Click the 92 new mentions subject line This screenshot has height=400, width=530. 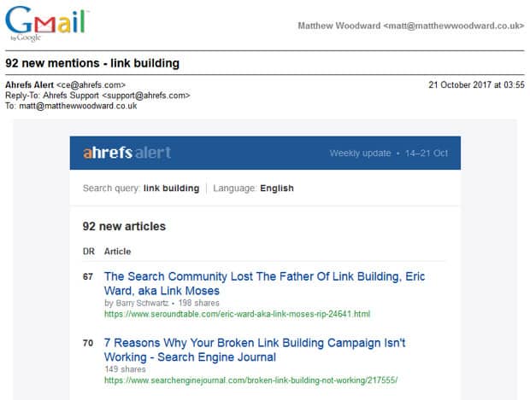tap(92, 63)
